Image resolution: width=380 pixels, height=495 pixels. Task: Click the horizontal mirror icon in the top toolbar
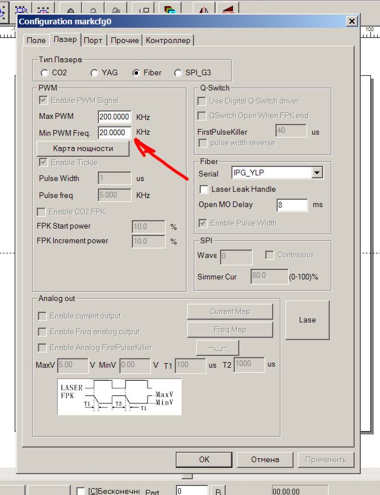click(204, 8)
